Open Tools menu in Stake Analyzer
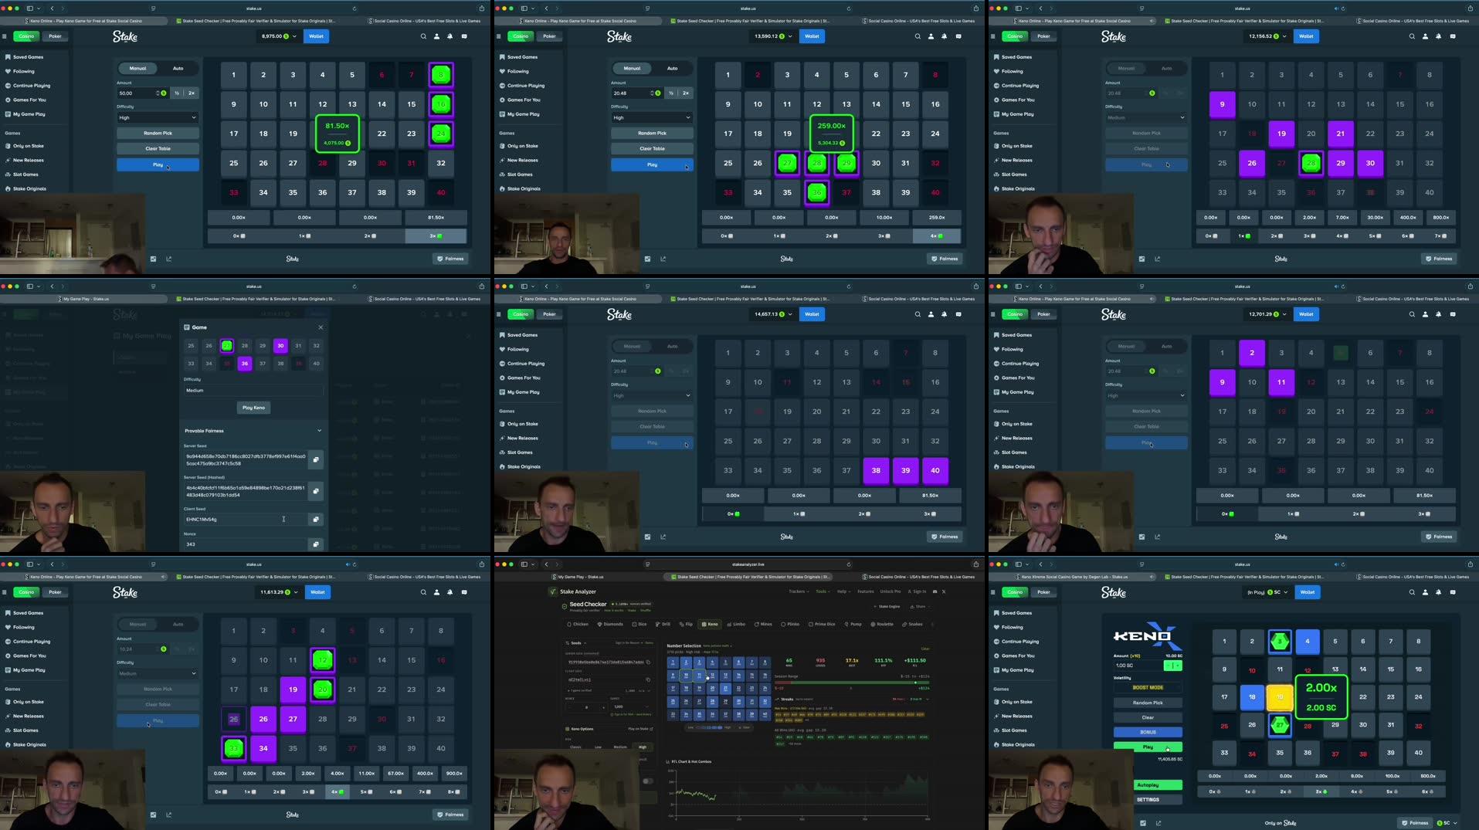1479x830 pixels. [x=823, y=591]
